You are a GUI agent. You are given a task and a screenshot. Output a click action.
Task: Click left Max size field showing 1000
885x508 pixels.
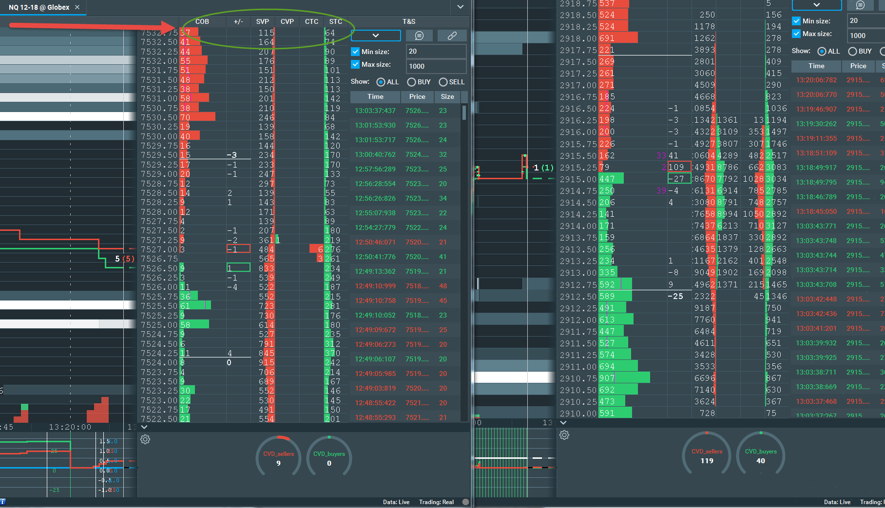436,66
